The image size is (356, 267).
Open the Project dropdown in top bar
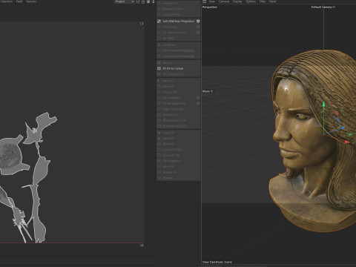[x=125, y=1]
